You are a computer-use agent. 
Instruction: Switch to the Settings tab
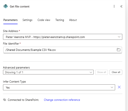(x=28, y=20)
